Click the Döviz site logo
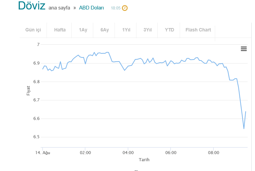 [x=31, y=6]
